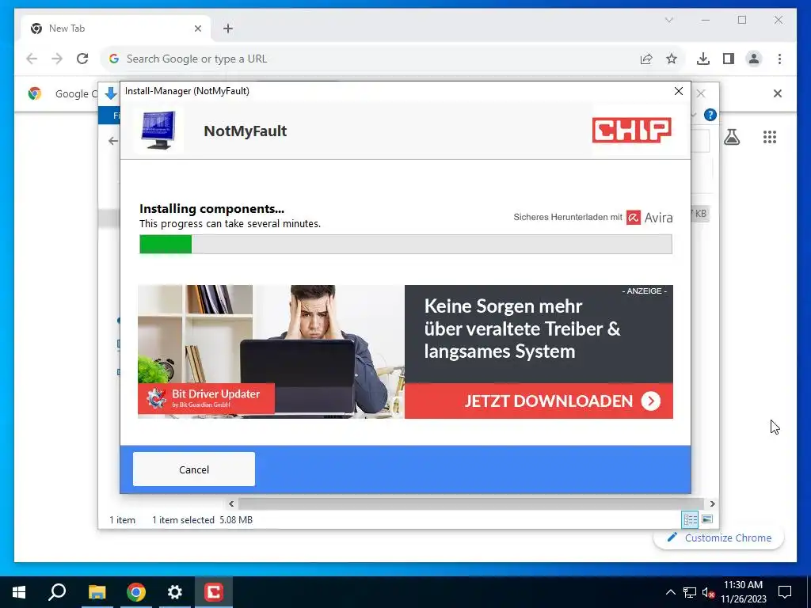
Task: Close the Install-Manager dialog
Action: 679,91
